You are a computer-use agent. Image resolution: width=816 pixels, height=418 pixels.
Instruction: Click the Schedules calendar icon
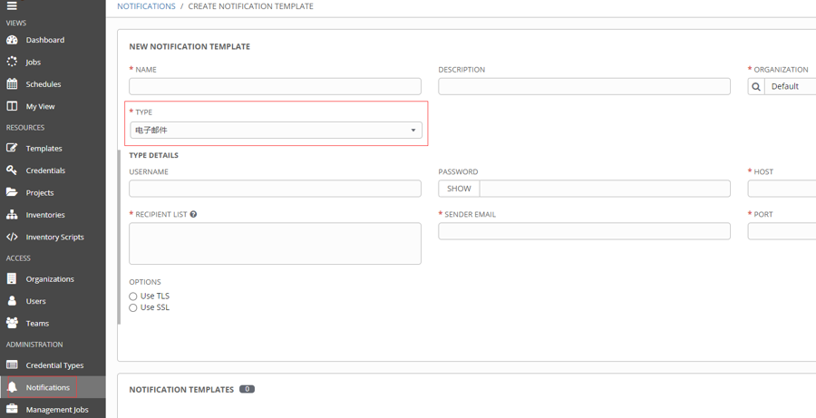(12, 83)
